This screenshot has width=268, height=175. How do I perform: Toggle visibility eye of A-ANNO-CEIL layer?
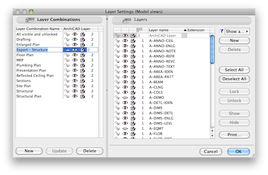click(125, 41)
